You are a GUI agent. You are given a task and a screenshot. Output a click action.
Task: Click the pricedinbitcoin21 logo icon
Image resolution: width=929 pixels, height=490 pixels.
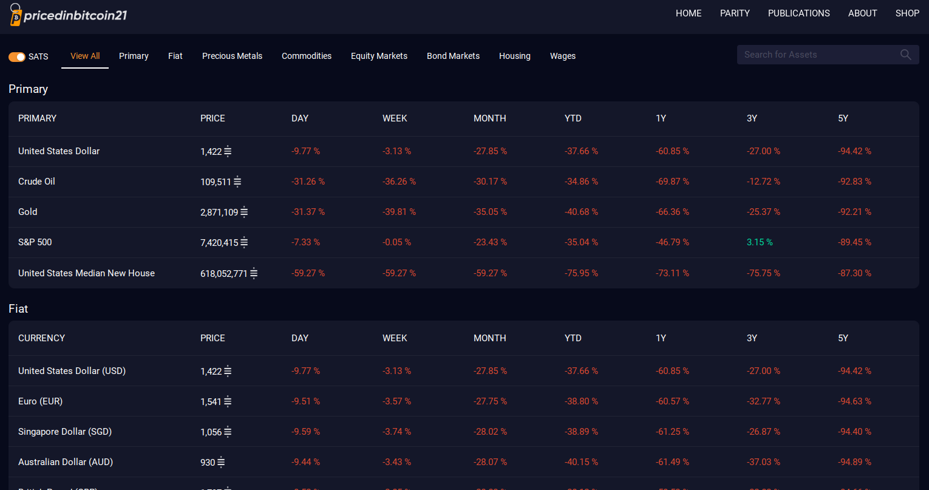pos(16,15)
